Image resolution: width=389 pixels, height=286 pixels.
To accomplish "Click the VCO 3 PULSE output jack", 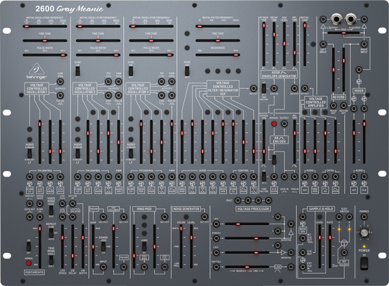I will (x=172, y=95).
